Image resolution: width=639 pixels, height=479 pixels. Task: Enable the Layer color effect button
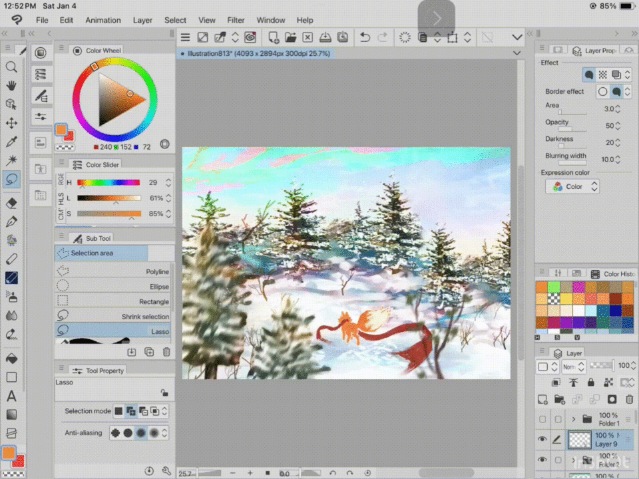coord(616,75)
